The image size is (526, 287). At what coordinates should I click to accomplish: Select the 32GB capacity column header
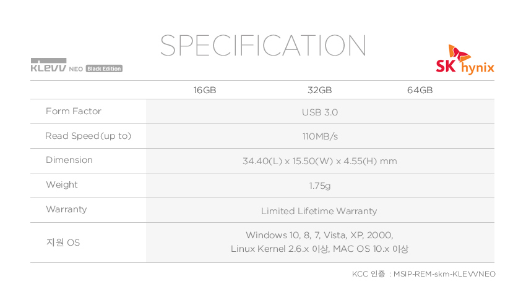pos(319,90)
